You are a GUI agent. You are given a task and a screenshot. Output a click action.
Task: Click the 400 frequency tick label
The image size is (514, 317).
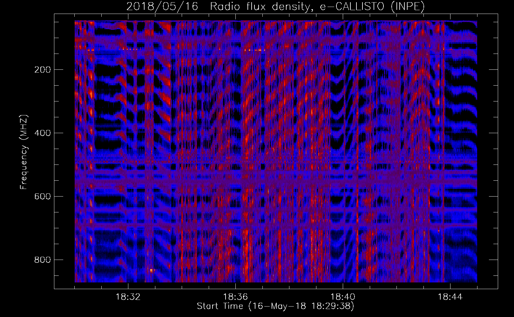43,133
